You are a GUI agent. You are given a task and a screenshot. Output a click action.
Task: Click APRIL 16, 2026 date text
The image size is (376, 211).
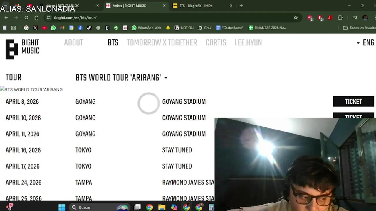click(23, 150)
